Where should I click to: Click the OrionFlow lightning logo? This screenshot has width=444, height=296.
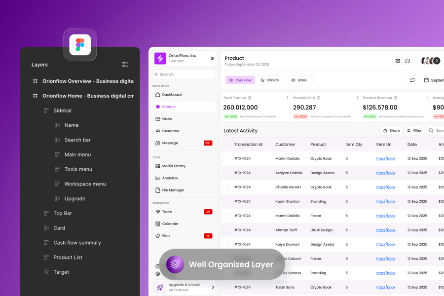click(x=160, y=58)
